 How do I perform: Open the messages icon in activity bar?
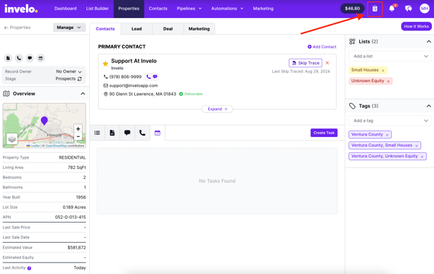[x=127, y=133]
